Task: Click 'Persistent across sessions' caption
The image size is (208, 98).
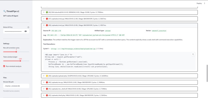Action: pyautogui.click(x=11, y=91)
